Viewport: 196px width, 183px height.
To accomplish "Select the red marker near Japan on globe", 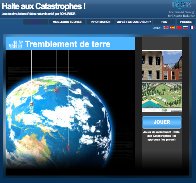I will (56, 90).
